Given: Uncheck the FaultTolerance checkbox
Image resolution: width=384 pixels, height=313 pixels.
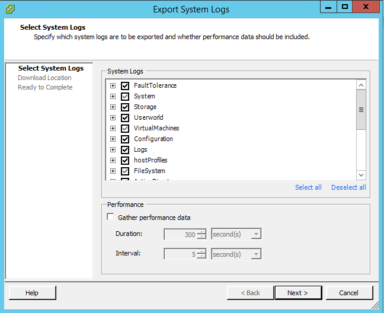Looking at the screenshot, I should pyautogui.click(x=125, y=85).
